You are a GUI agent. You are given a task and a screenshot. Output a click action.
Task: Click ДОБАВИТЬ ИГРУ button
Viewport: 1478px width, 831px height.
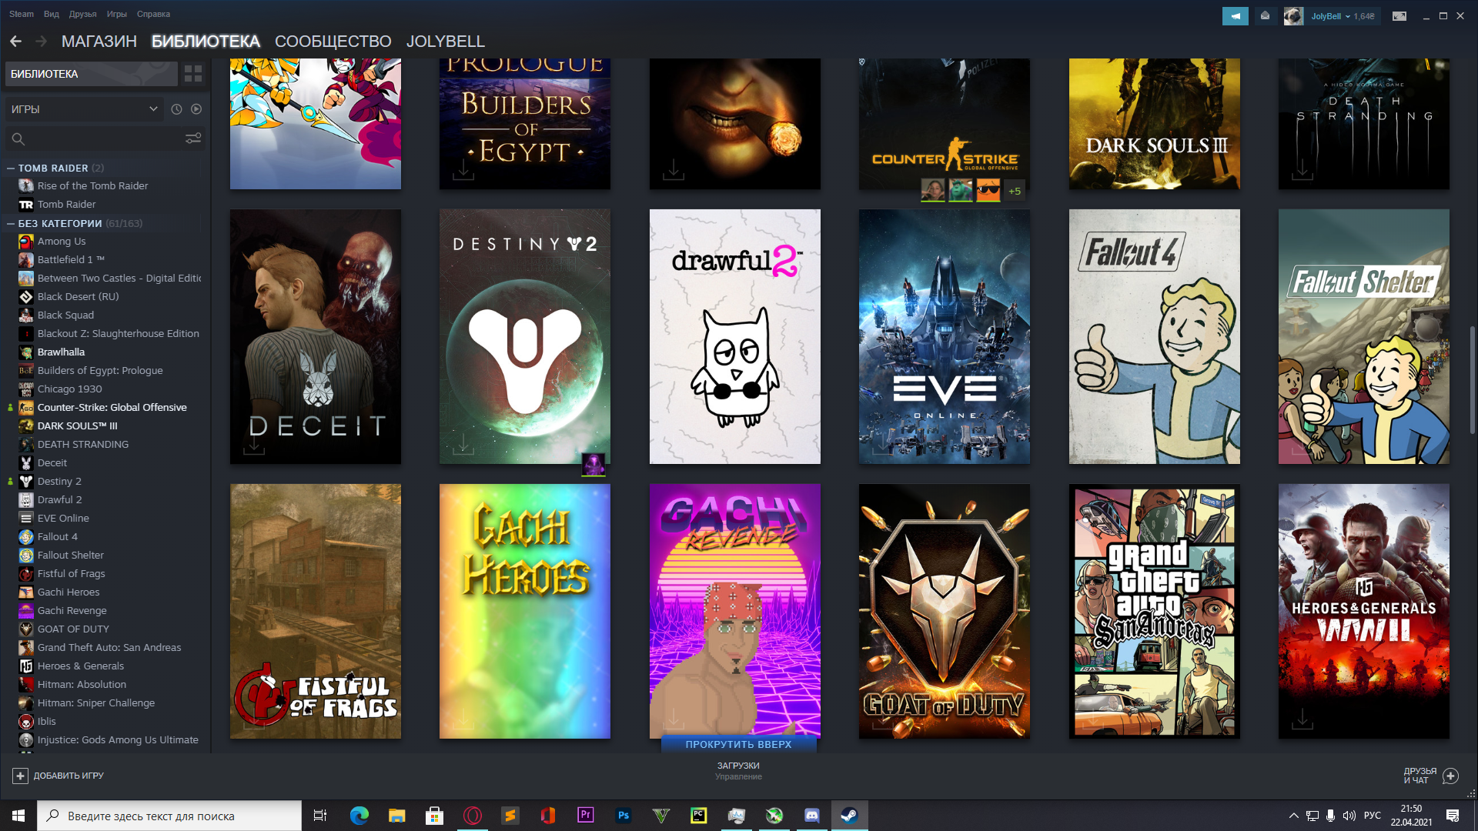point(59,776)
